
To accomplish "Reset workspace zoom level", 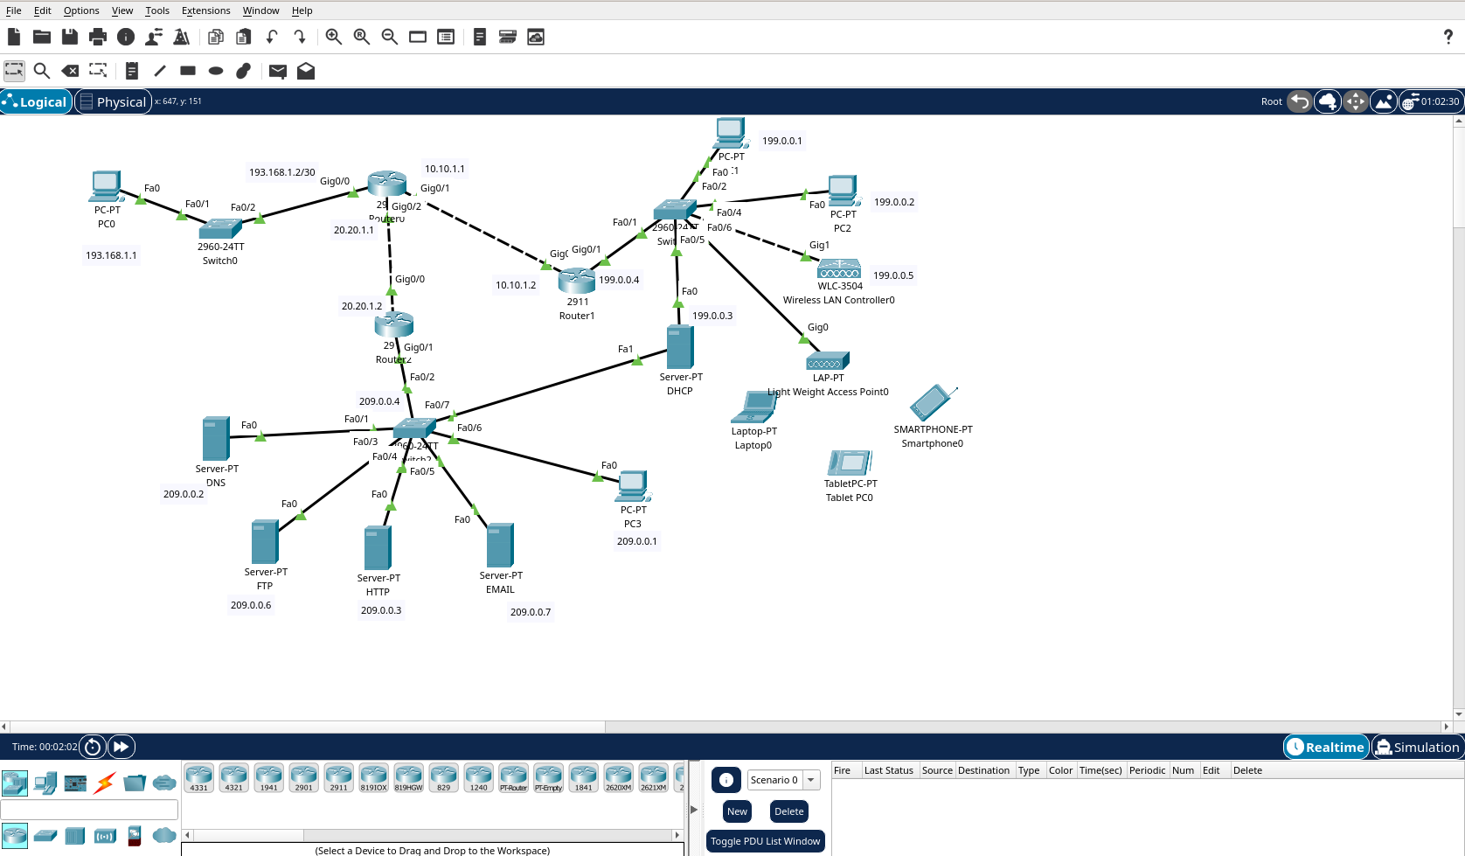I will point(362,37).
